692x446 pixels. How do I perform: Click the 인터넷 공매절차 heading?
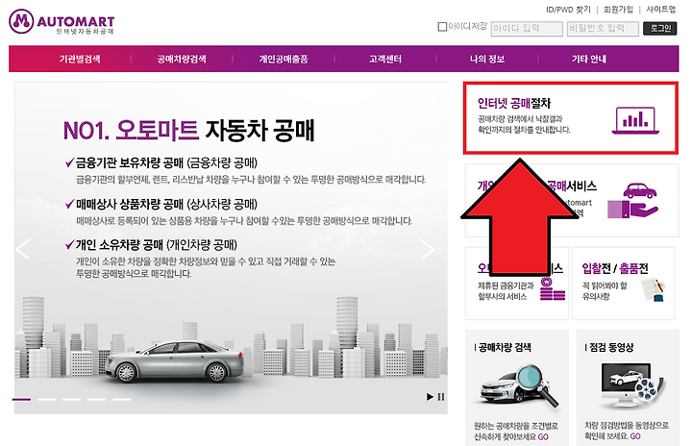click(x=514, y=104)
